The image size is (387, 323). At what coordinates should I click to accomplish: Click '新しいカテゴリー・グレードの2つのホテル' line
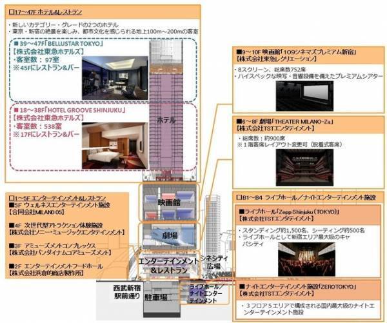[x=63, y=25]
